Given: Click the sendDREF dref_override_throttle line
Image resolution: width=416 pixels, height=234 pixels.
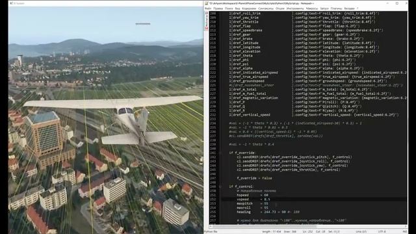Looking at the screenshot, I should click(289, 170).
